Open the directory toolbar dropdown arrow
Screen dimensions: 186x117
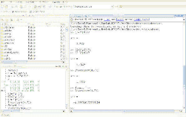click(x=21, y=20)
